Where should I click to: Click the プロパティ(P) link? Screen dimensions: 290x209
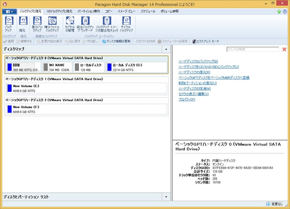[x=187, y=99]
